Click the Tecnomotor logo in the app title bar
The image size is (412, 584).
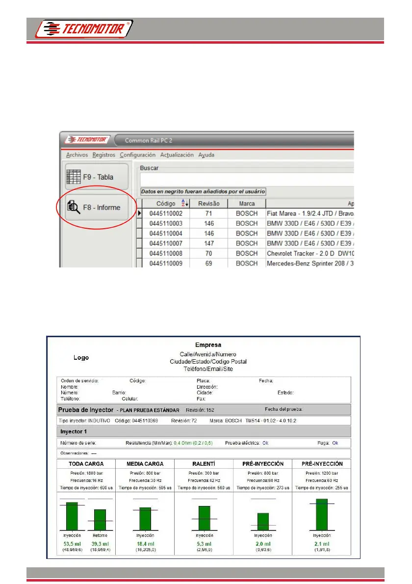(x=88, y=140)
